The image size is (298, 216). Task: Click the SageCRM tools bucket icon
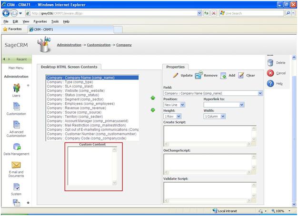(x=44, y=45)
